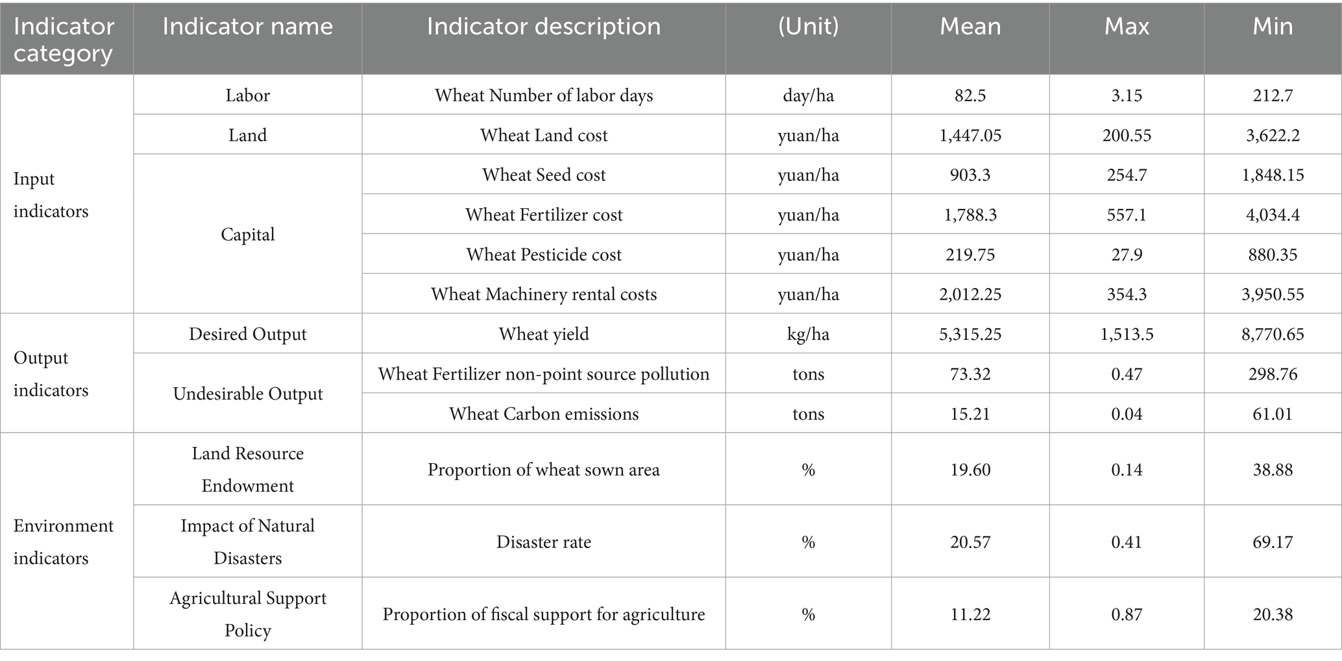Click the Min column header

point(1273,39)
